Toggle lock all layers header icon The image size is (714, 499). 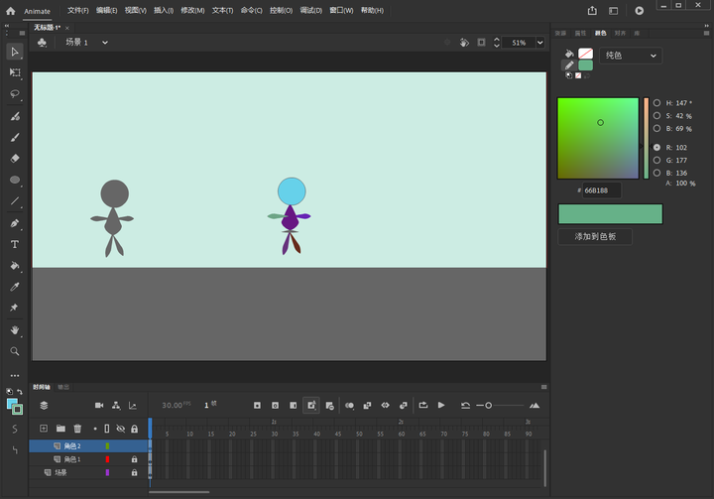134,429
